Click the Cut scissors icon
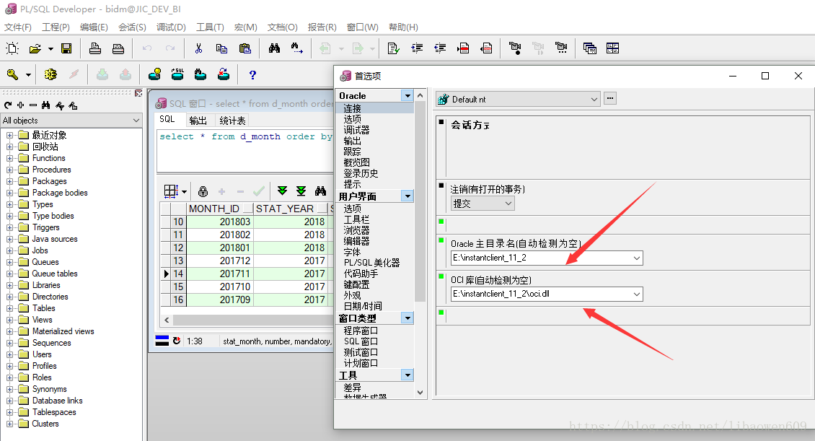Image resolution: width=815 pixels, height=441 pixels. 198,48
